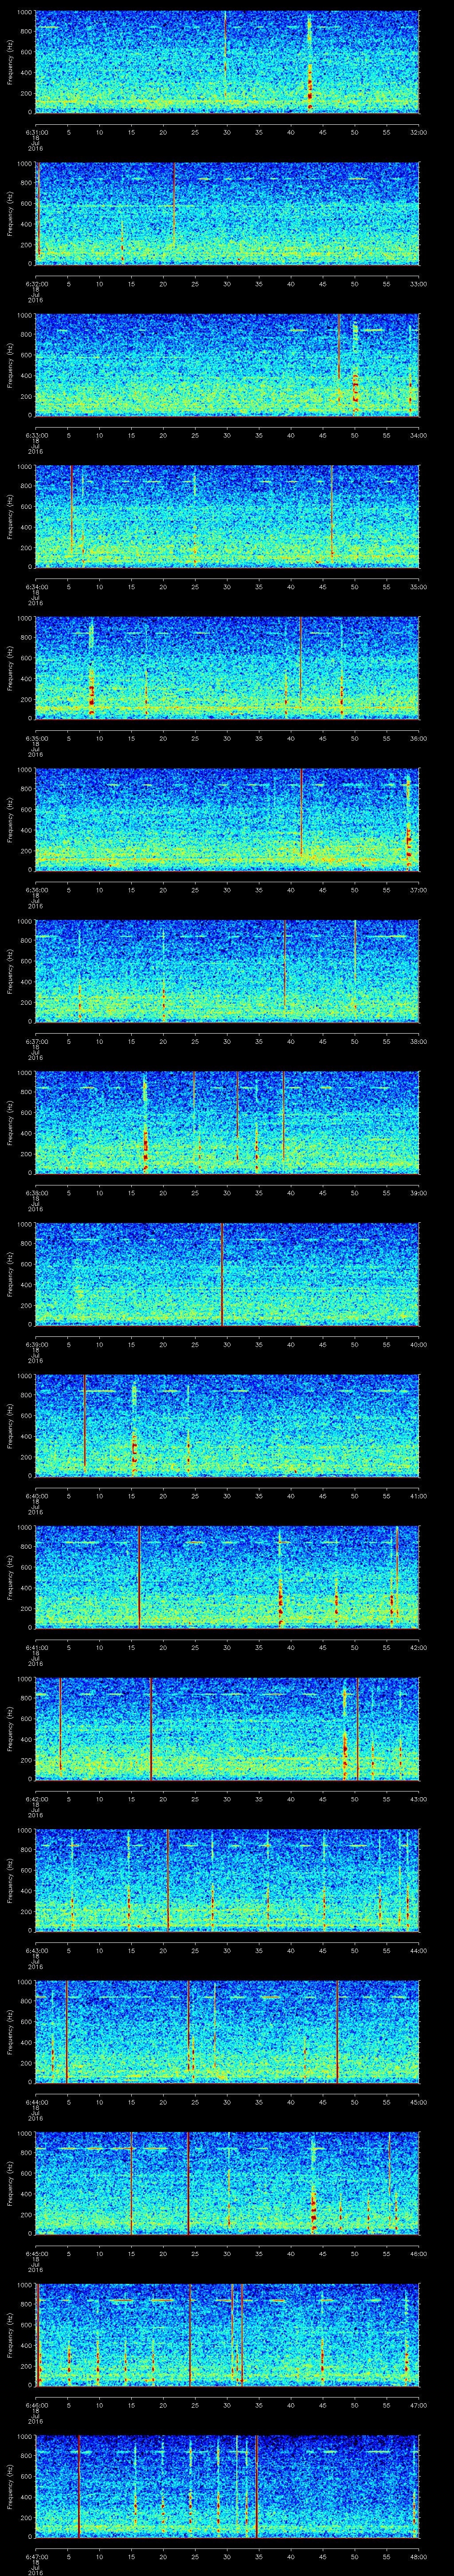Image resolution: width=454 pixels, height=2576 pixels.
Task: Select the spectrogram plot beginning at 6:42:00
Action: [227, 1728]
